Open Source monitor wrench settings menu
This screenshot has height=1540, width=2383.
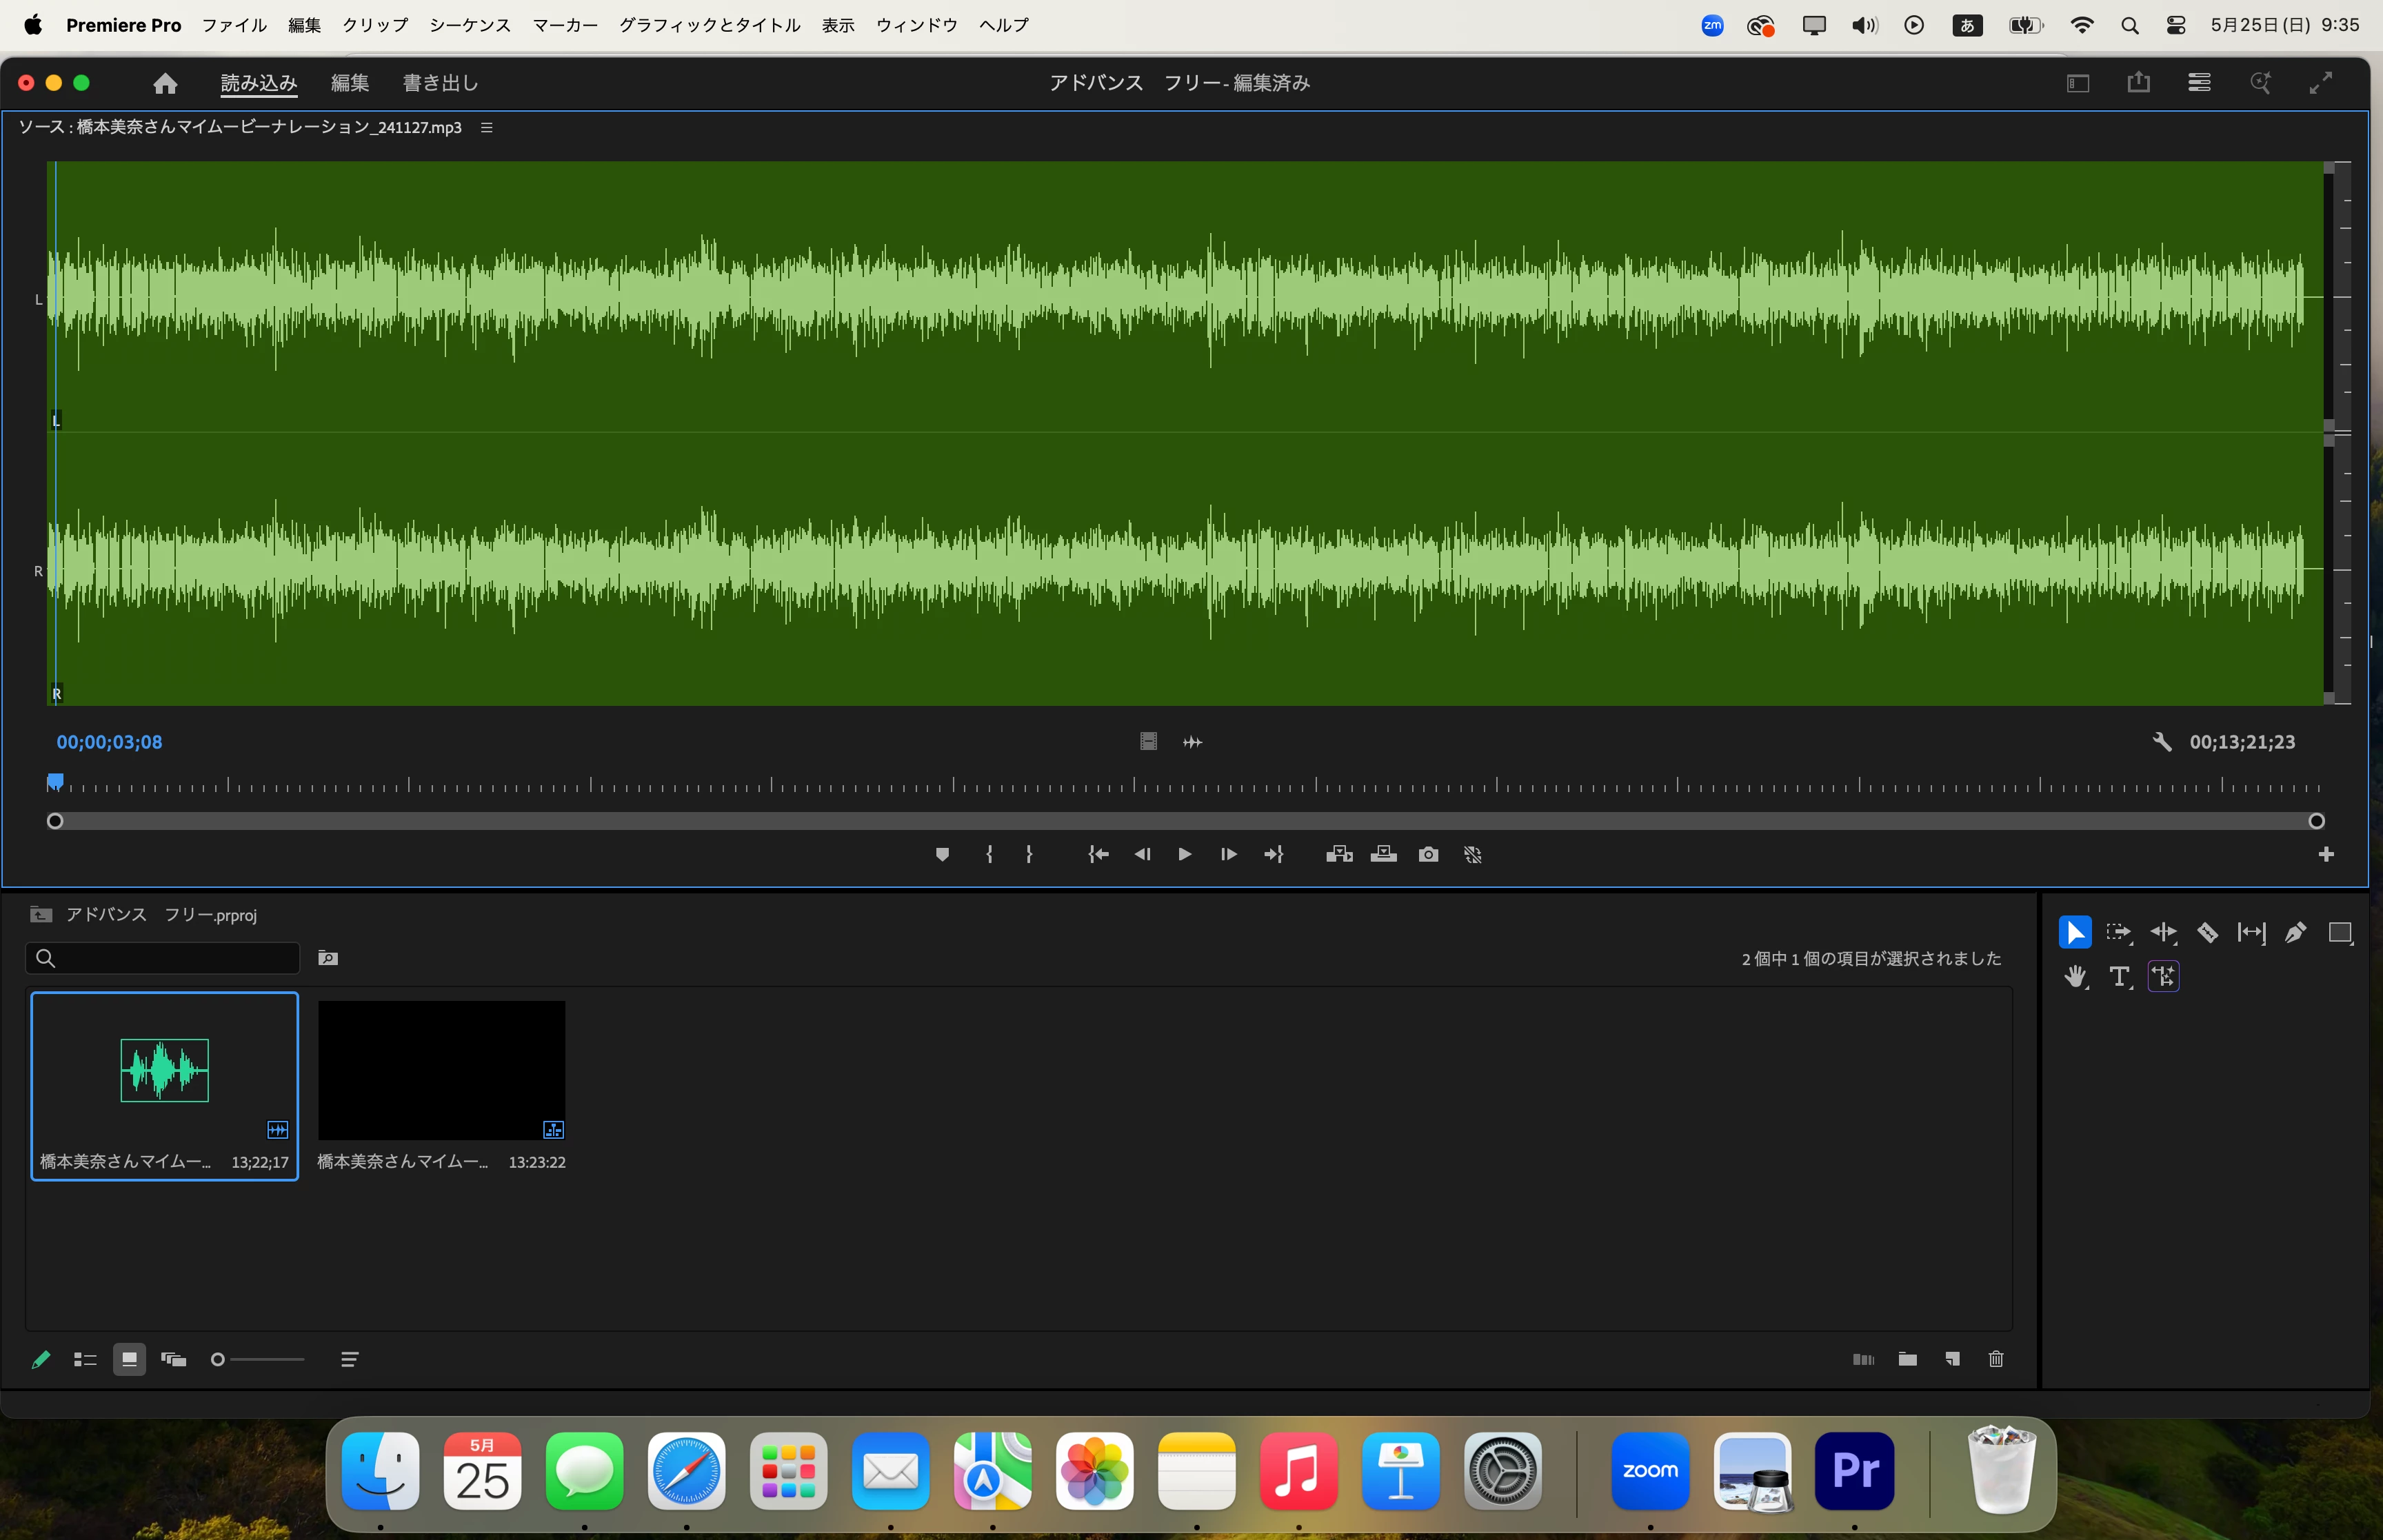pyautogui.click(x=2161, y=742)
